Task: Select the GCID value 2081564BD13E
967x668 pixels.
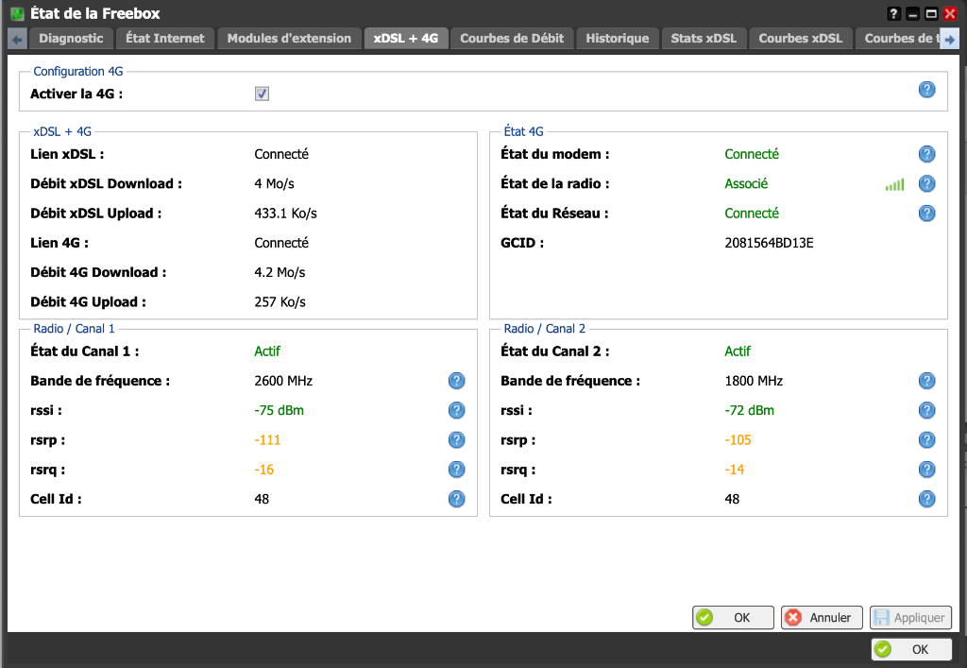Action: point(769,243)
